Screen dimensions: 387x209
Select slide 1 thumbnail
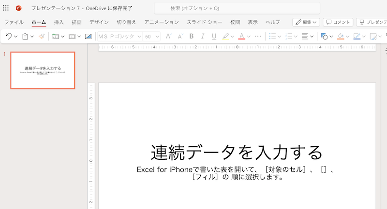tap(43, 70)
